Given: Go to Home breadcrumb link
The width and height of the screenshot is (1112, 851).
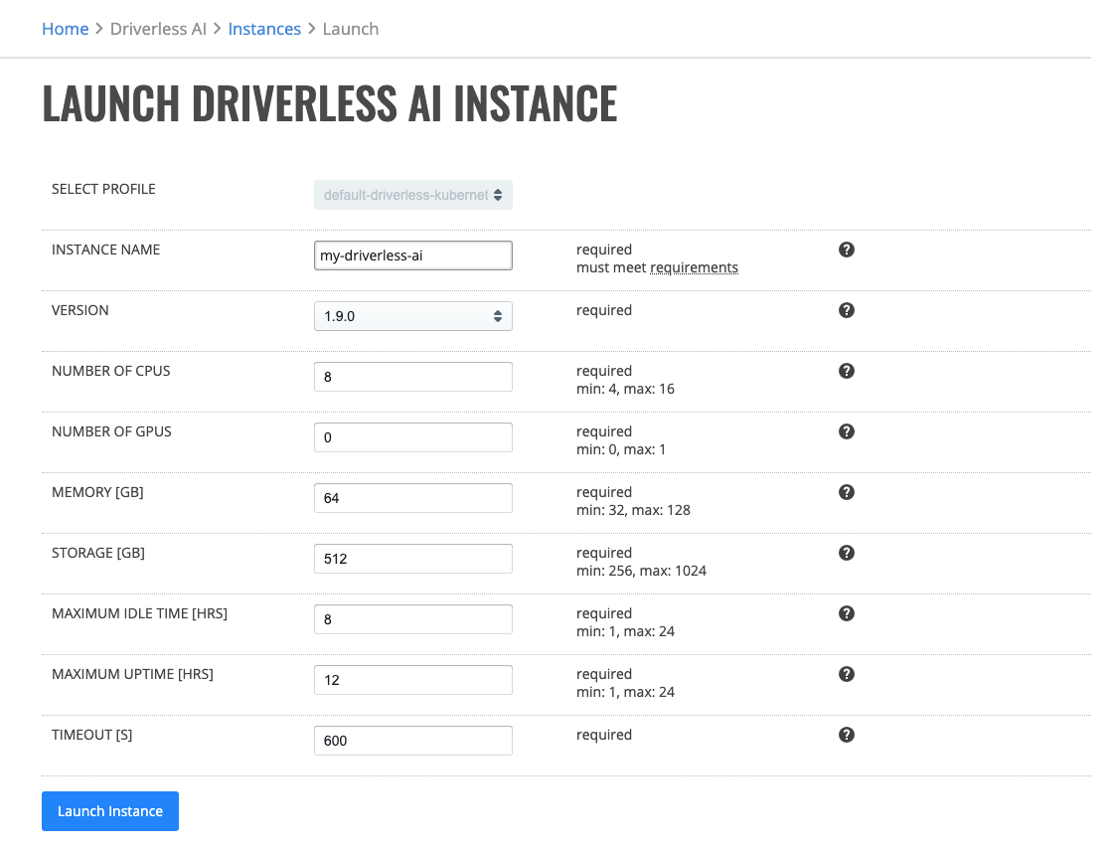Looking at the screenshot, I should coord(66,29).
